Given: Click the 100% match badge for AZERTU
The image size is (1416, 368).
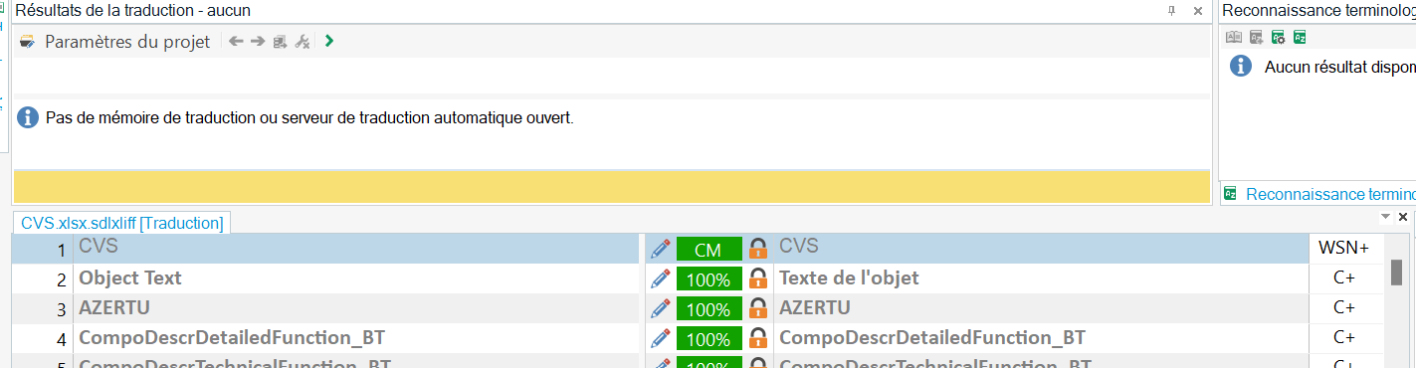Looking at the screenshot, I should click(708, 309).
